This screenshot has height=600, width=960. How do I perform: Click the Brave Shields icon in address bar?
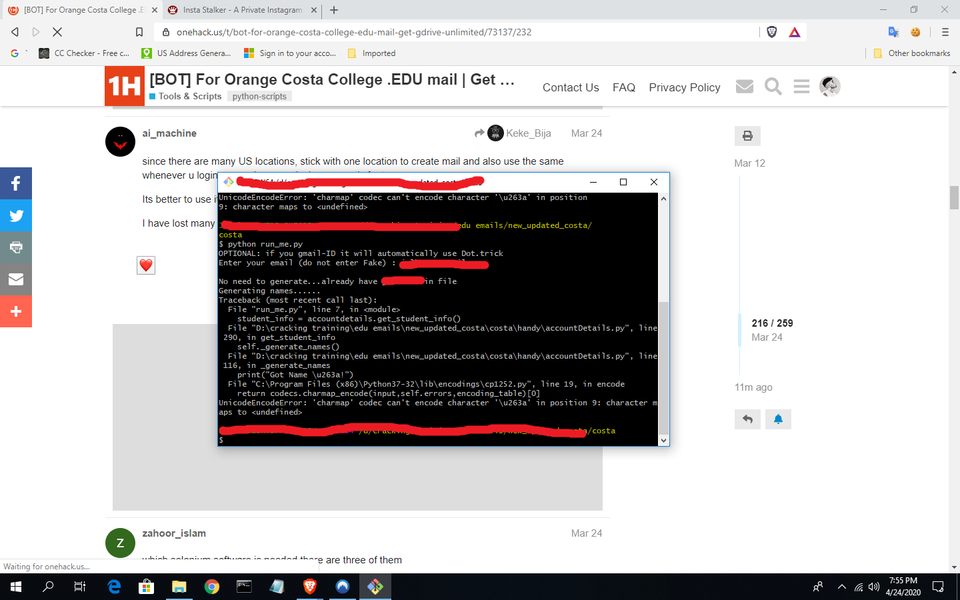[x=772, y=32]
